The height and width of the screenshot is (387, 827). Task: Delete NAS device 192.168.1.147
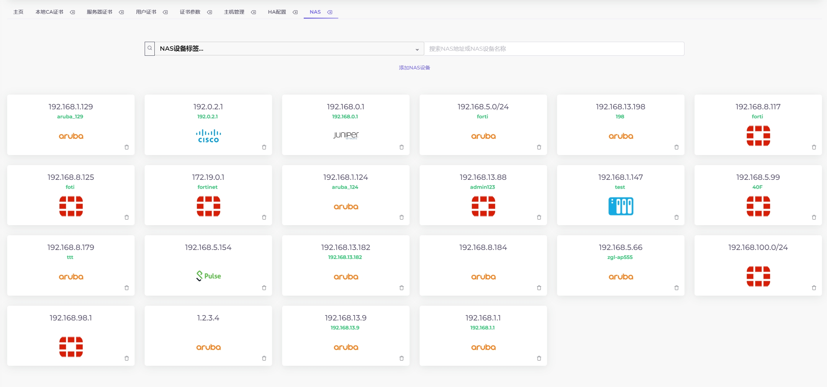click(677, 217)
